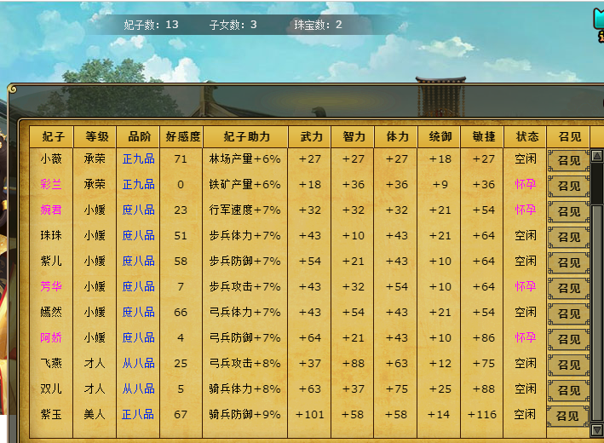Select pink concubine name 婉君
Screen dimensions: 604x443
51,210
